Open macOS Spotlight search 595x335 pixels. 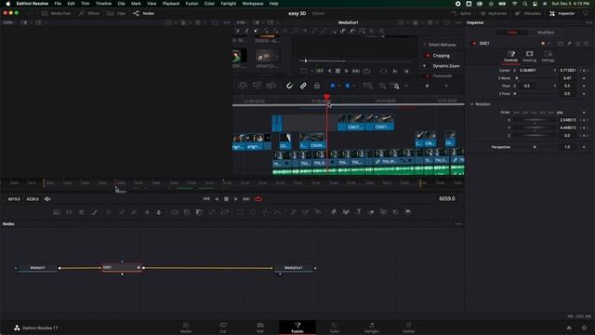[524, 4]
